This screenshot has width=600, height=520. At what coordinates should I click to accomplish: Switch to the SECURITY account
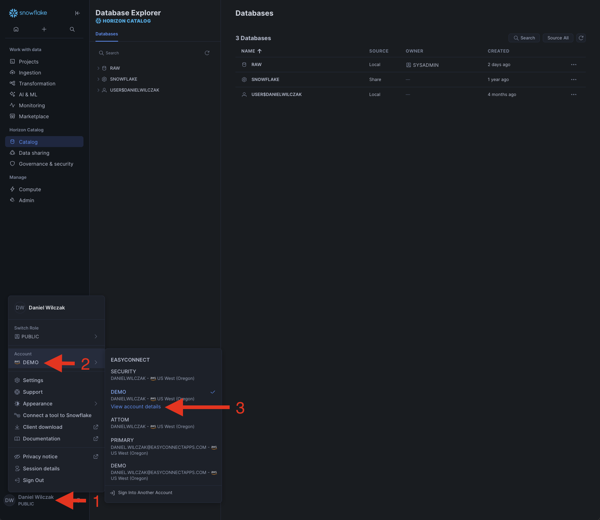coord(123,372)
